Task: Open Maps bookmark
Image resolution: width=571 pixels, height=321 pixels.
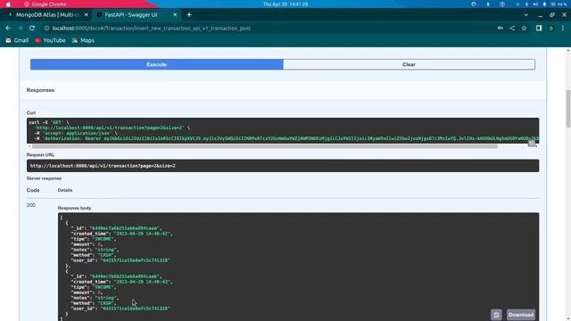Action: pos(83,40)
